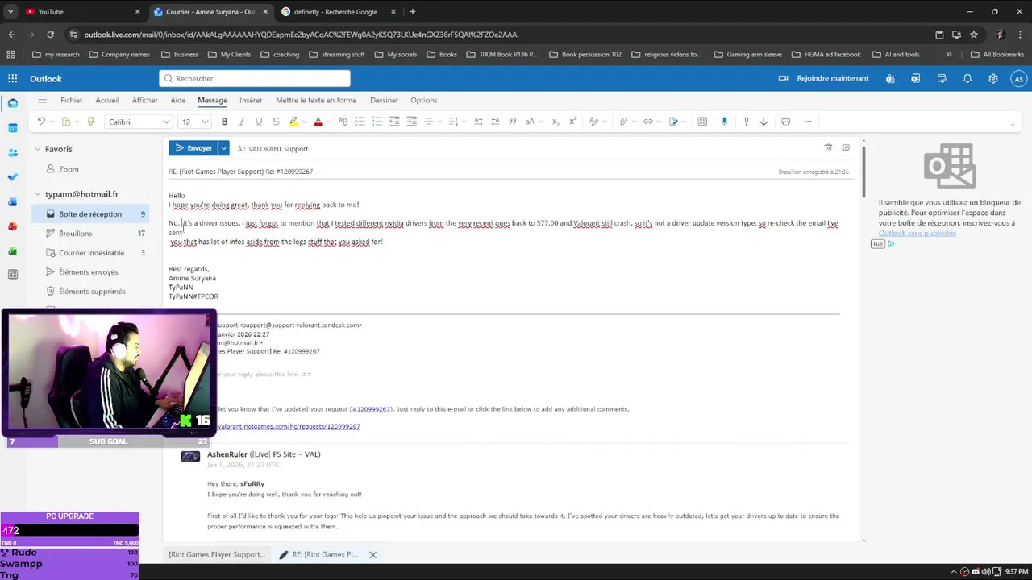Increase the paragraph indent
Image resolution: width=1032 pixels, height=580 pixels.
coord(411,122)
